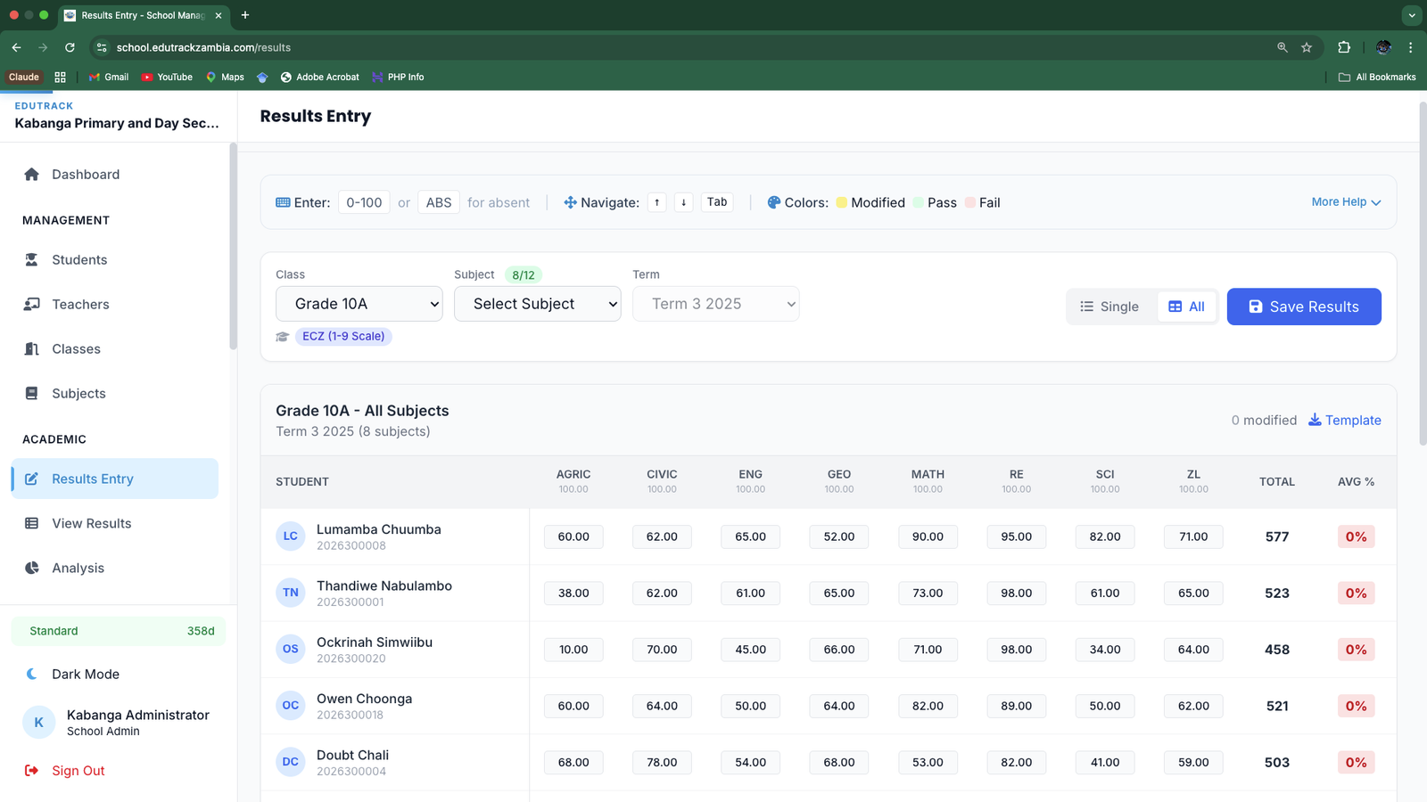The image size is (1427, 802).
Task: Switch to All subjects view
Action: coord(1186,307)
